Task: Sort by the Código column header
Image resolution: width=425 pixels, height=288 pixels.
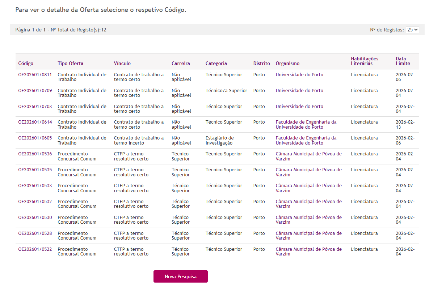Action: (26, 64)
